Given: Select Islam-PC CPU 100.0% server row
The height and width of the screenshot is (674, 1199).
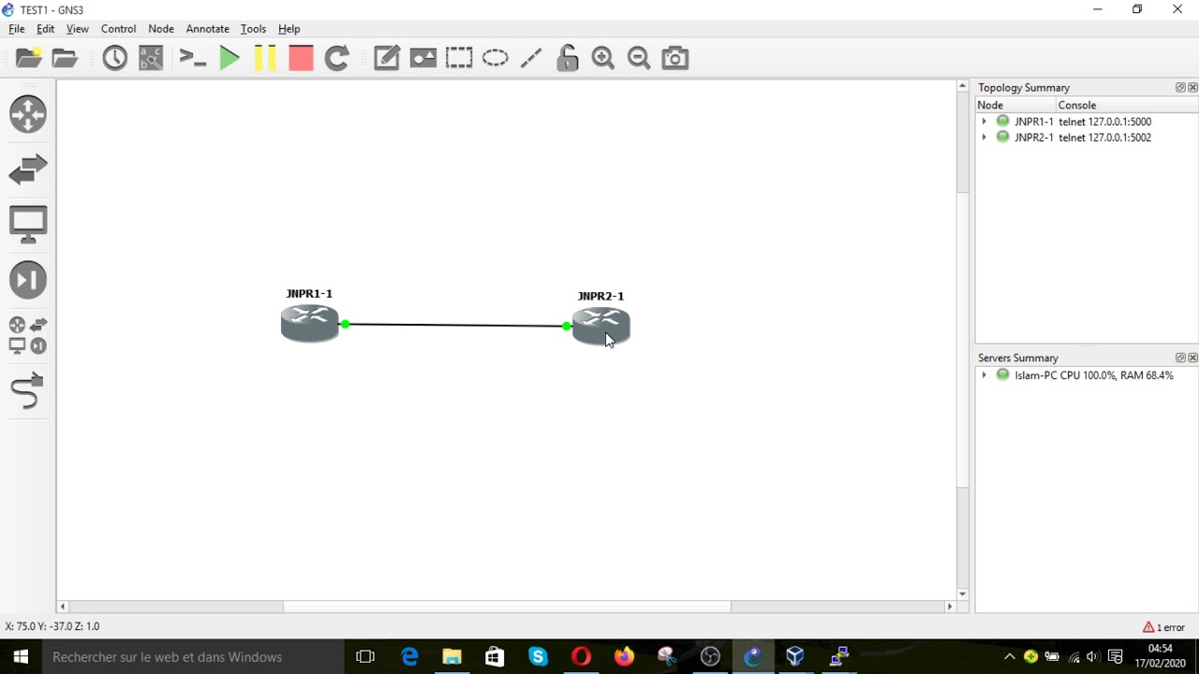Looking at the screenshot, I should pos(1087,375).
